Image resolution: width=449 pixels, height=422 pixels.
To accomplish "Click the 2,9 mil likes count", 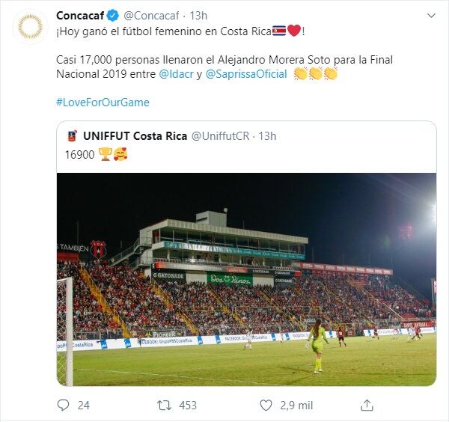I will click(296, 405).
